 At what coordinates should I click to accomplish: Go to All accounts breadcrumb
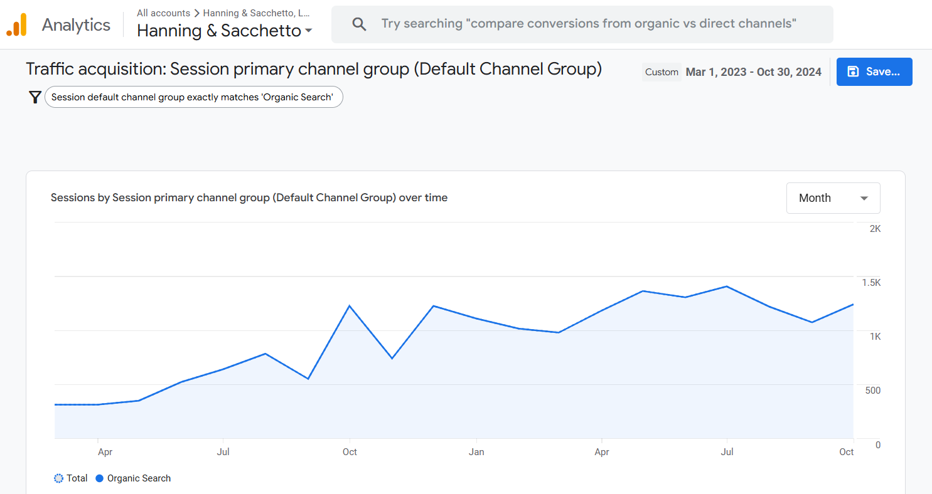click(163, 13)
